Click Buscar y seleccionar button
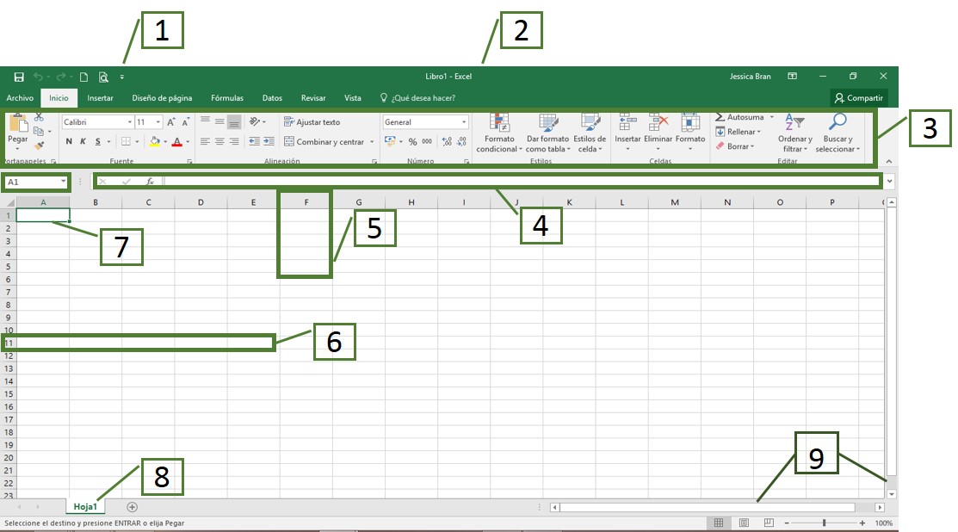 click(837, 133)
